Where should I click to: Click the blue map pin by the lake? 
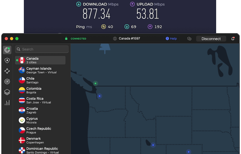click(153, 145)
